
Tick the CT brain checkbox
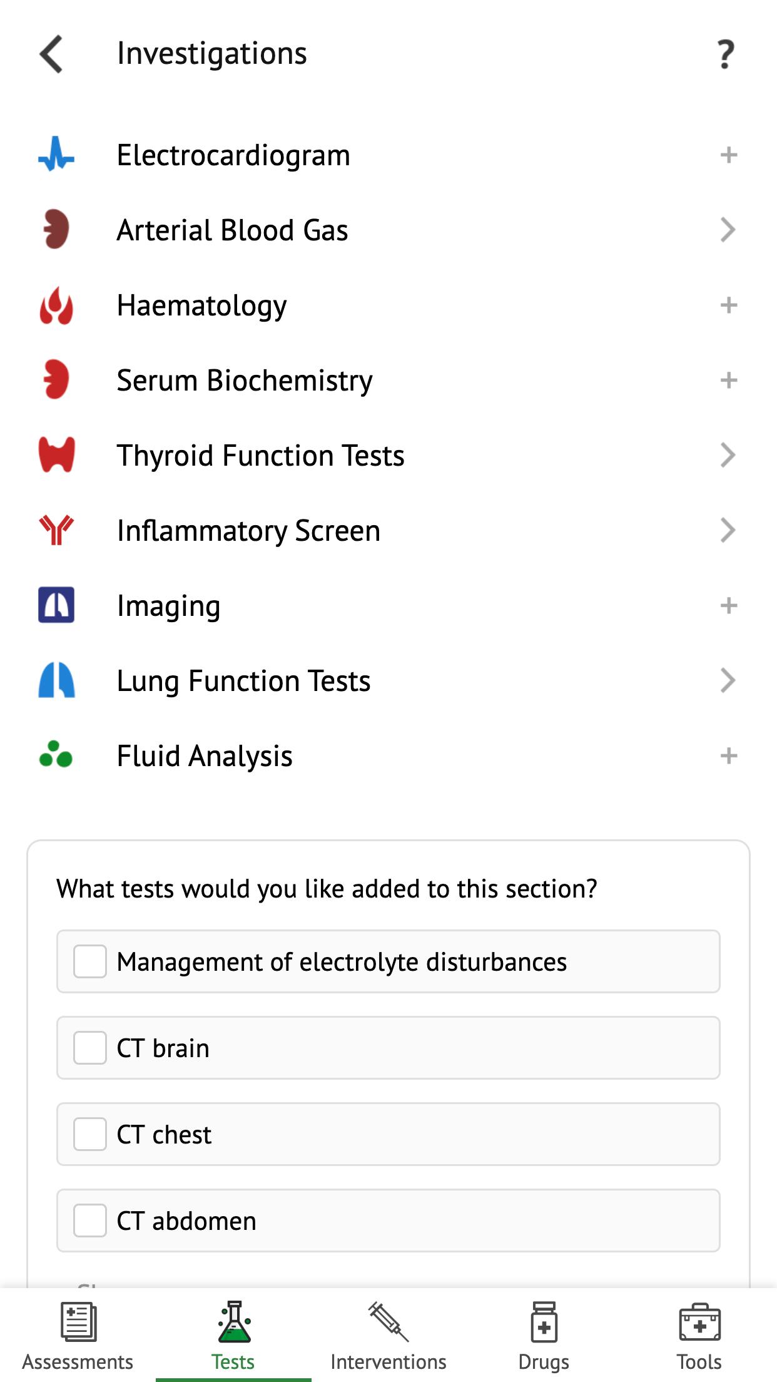coord(90,1048)
